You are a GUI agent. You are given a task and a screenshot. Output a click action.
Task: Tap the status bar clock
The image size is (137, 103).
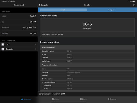point(4,1)
